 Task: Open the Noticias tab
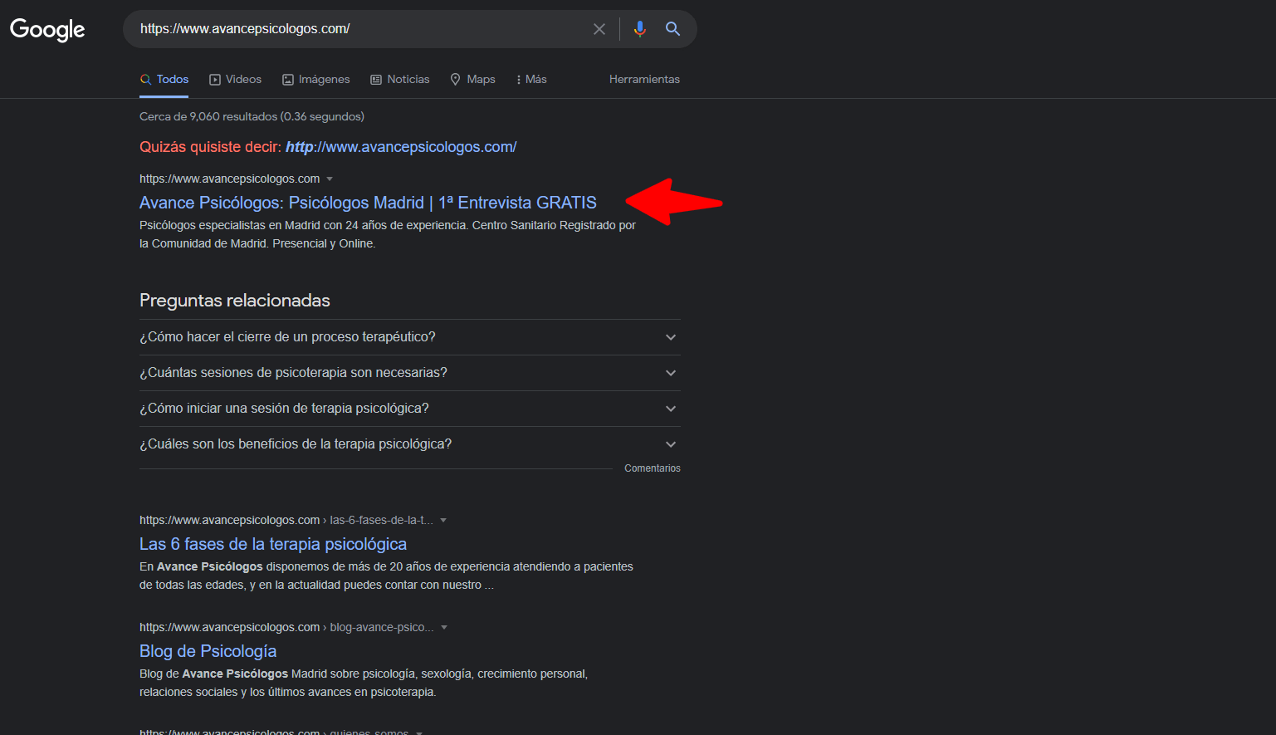click(x=400, y=80)
